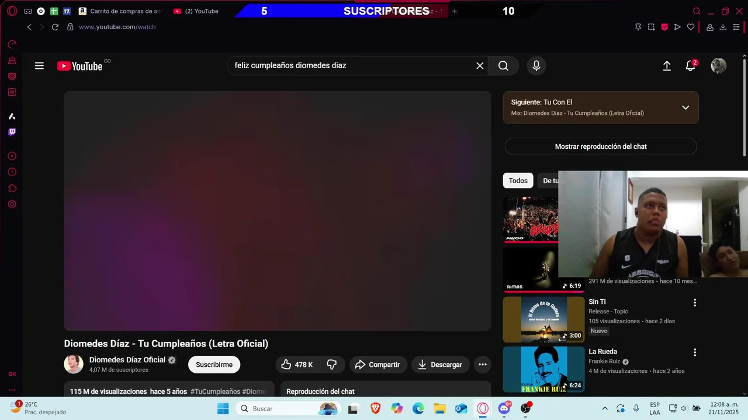Click Descargar to download the video
This screenshot has width=748, height=420.
point(440,365)
